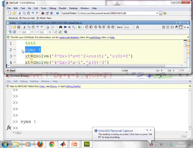This screenshot has width=193, height=148.
Task: Open Current Folder path dropdown
Action: pos(157,13)
